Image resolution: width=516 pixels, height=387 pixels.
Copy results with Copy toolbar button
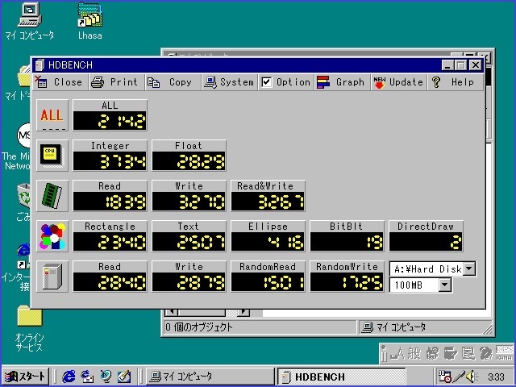point(173,82)
